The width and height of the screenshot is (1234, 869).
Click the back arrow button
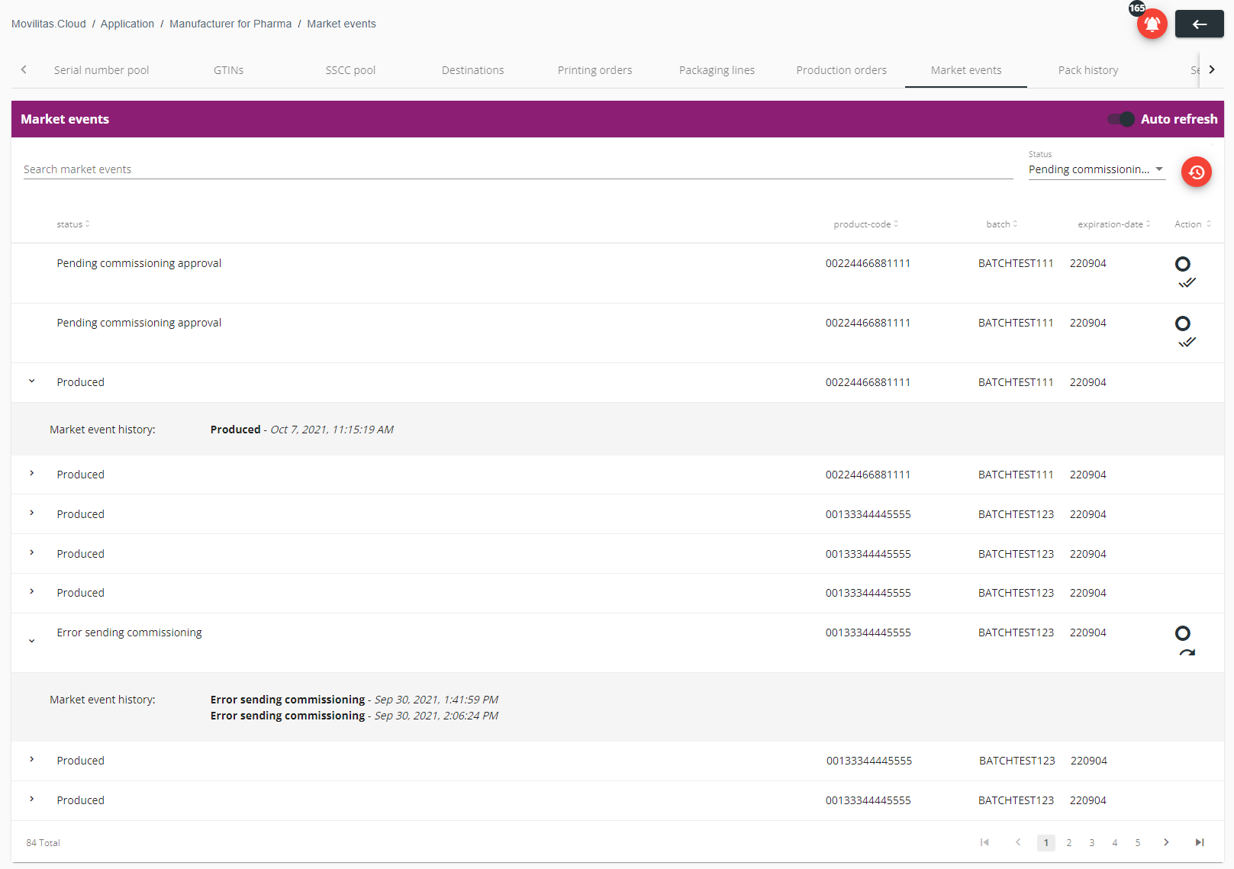(1199, 24)
